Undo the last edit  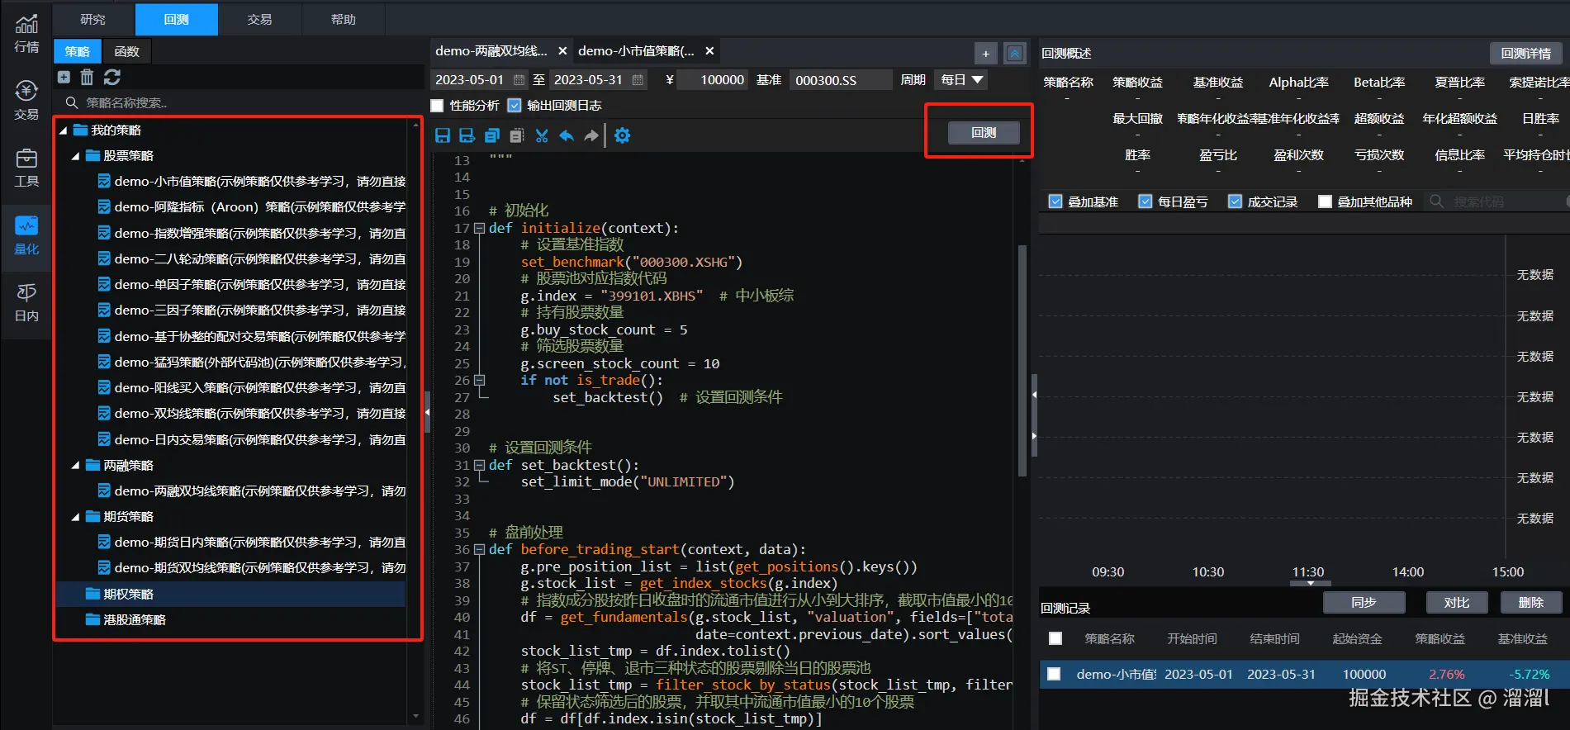click(567, 135)
